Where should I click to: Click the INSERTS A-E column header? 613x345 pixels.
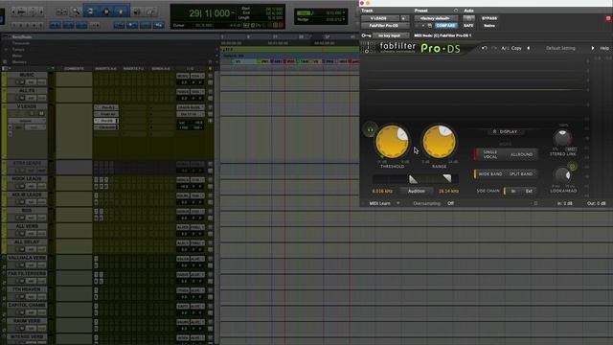[x=105, y=69]
